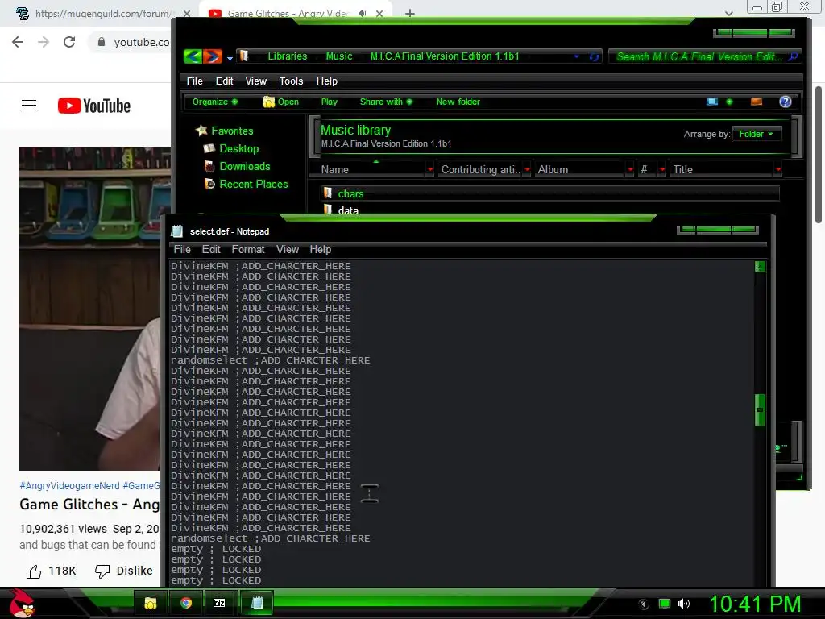
Task: Click Music in the address breadcrumb
Action: tap(339, 56)
